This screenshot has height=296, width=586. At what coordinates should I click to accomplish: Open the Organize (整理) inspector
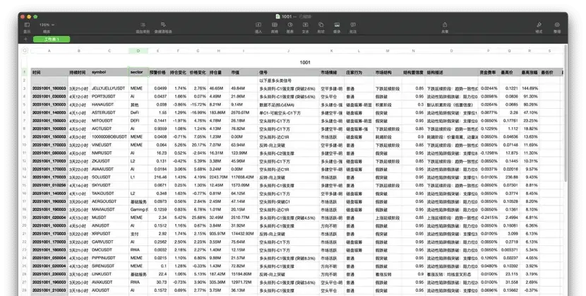[x=557, y=25]
